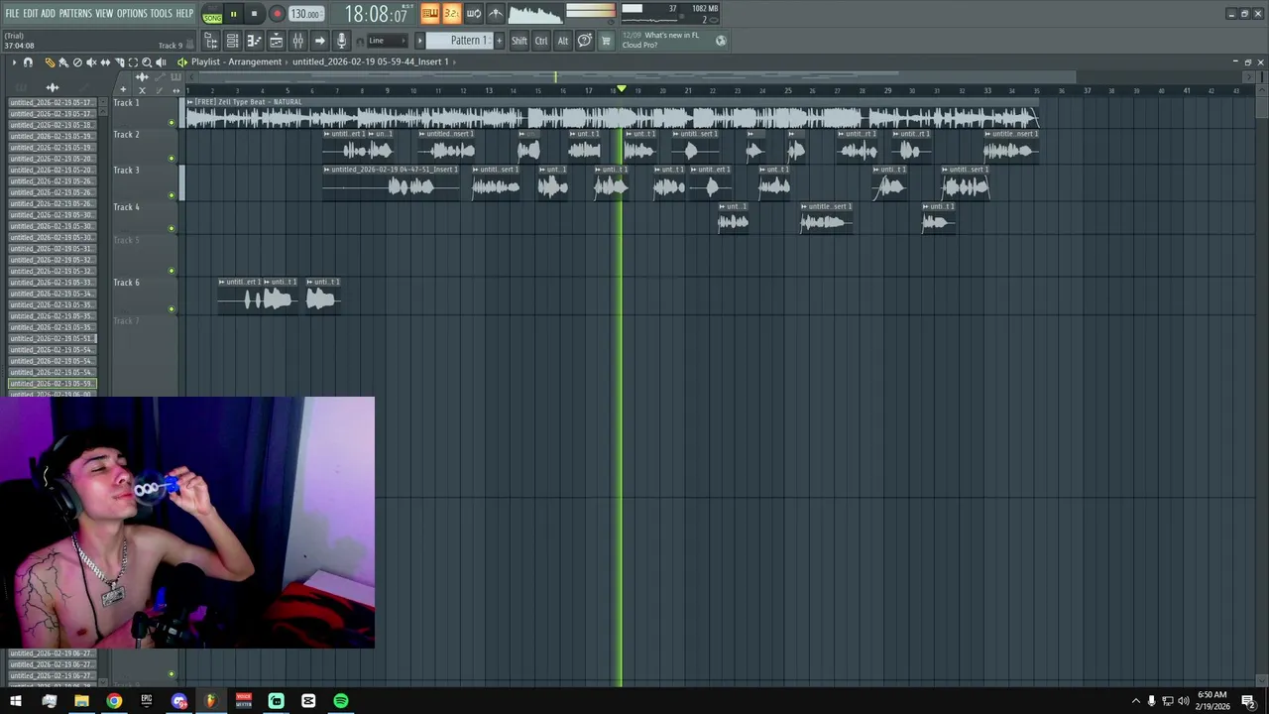Image resolution: width=1269 pixels, height=714 pixels.
Task: Open the ADD menu
Action: pyautogui.click(x=48, y=13)
